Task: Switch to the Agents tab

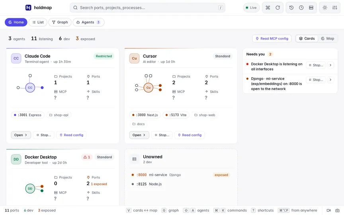Action: click(88, 22)
